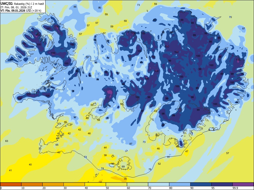Click the 0–10 dark orange legend swatch
Viewport: 254px width, 190px height.
coord(11,184)
